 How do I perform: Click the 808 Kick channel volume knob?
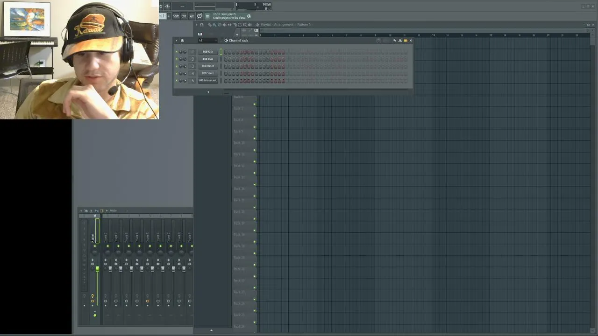tap(185, 52)
